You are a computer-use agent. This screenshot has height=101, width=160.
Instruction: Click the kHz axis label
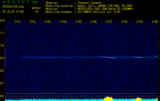2,20
